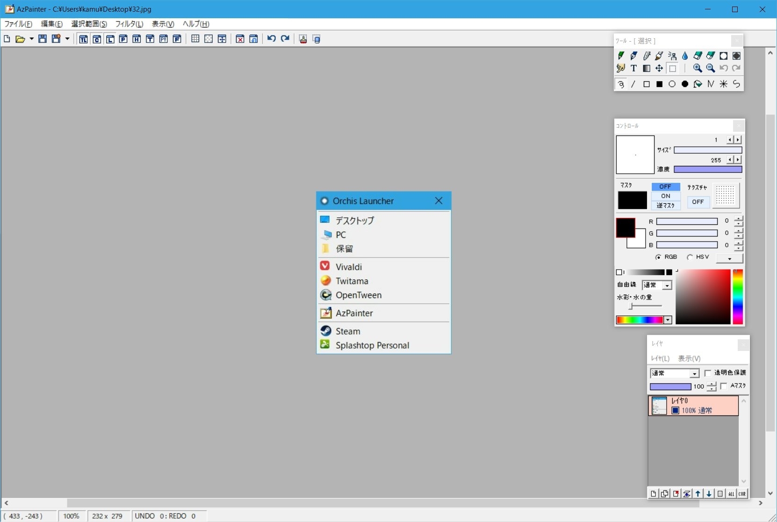
Task: Click the open folder toolbar icon
Action: click(20, 39)
